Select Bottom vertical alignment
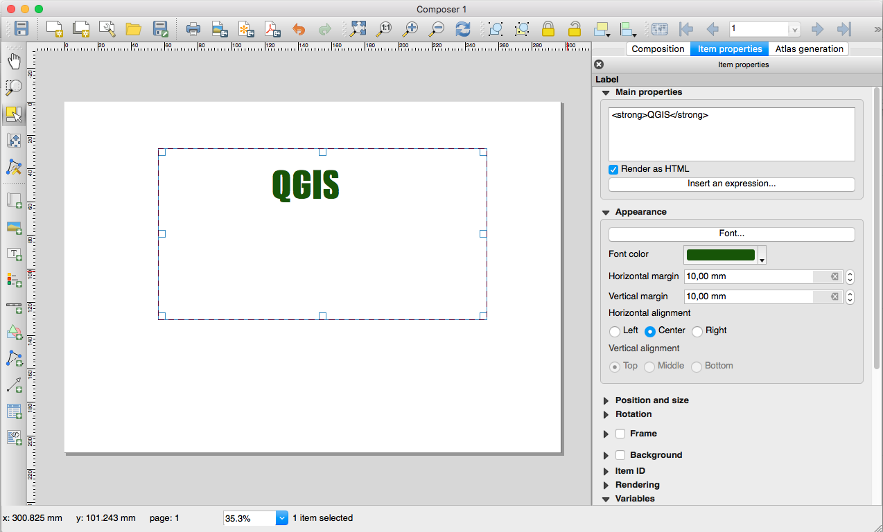This screenshot has height=532, width=883. click(697, 366)
